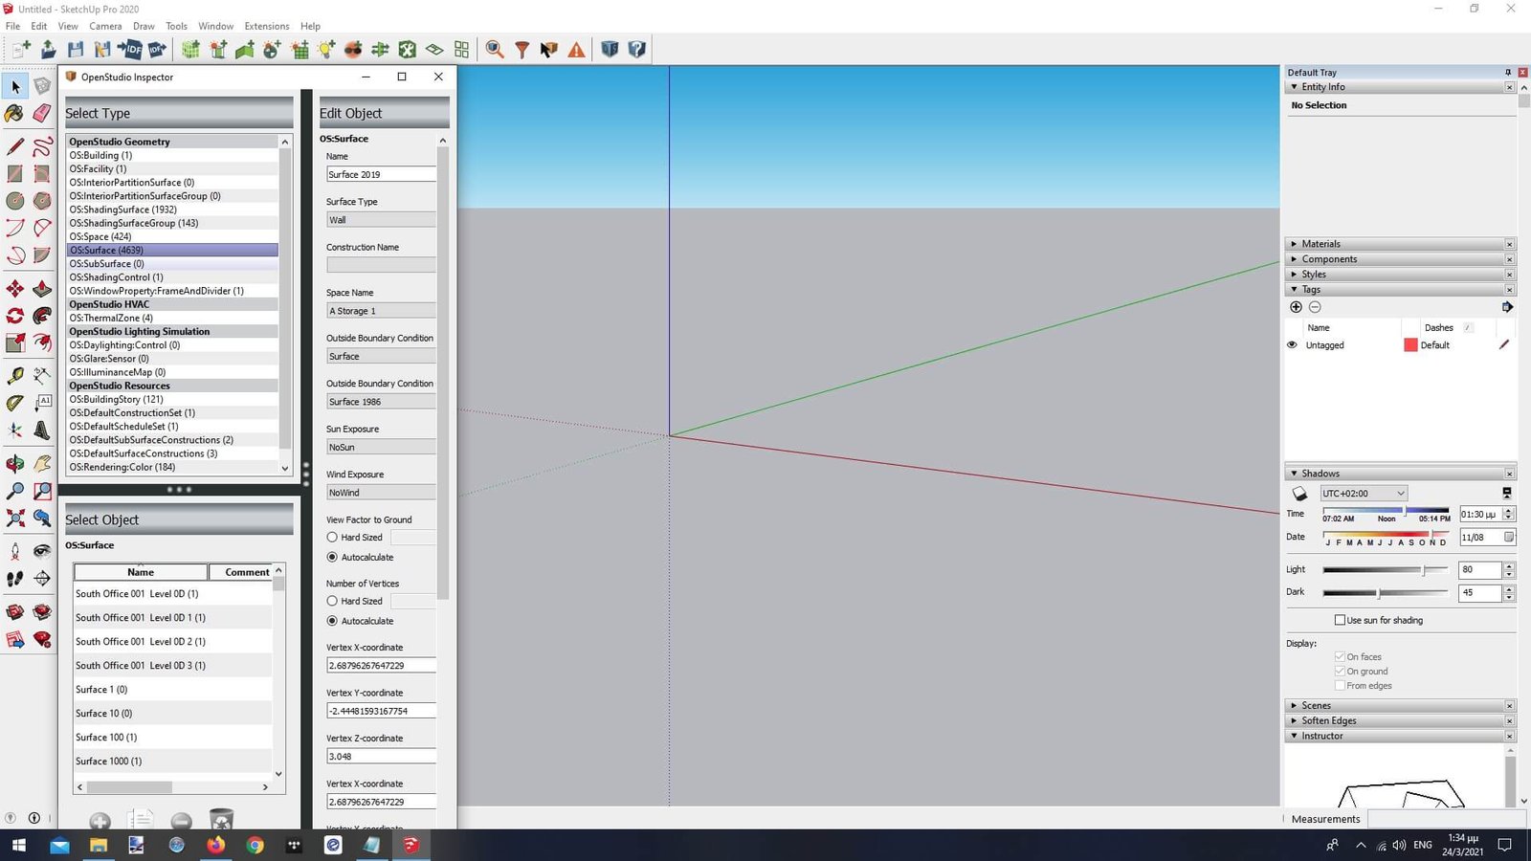Click the add tag plus icon
The image size is (1531, 861).
pos(1296,307)
